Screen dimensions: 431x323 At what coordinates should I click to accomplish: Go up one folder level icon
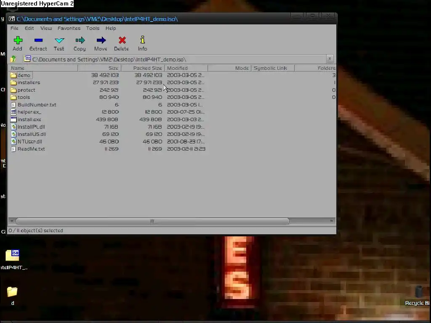click(13, 59)
